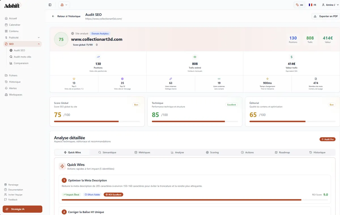Screen dimensions: 340x215
Task: Open the workspace selector dropdown
Action: tap(64, 5)
